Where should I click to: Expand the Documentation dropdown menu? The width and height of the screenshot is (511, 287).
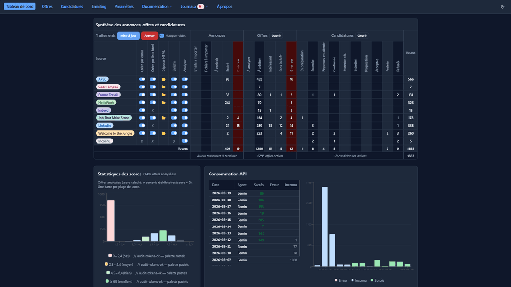[157, 7]
